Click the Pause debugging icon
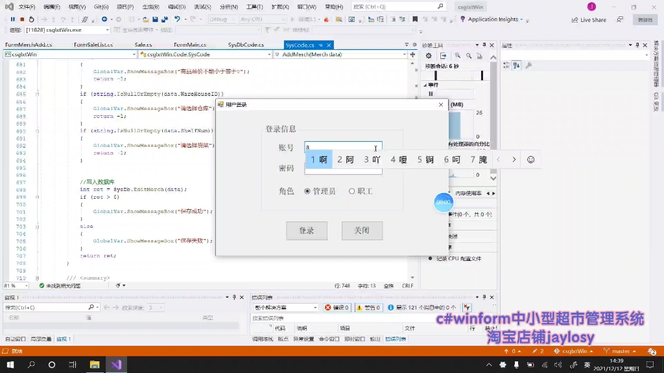The image size is (664, 373). 13,19
